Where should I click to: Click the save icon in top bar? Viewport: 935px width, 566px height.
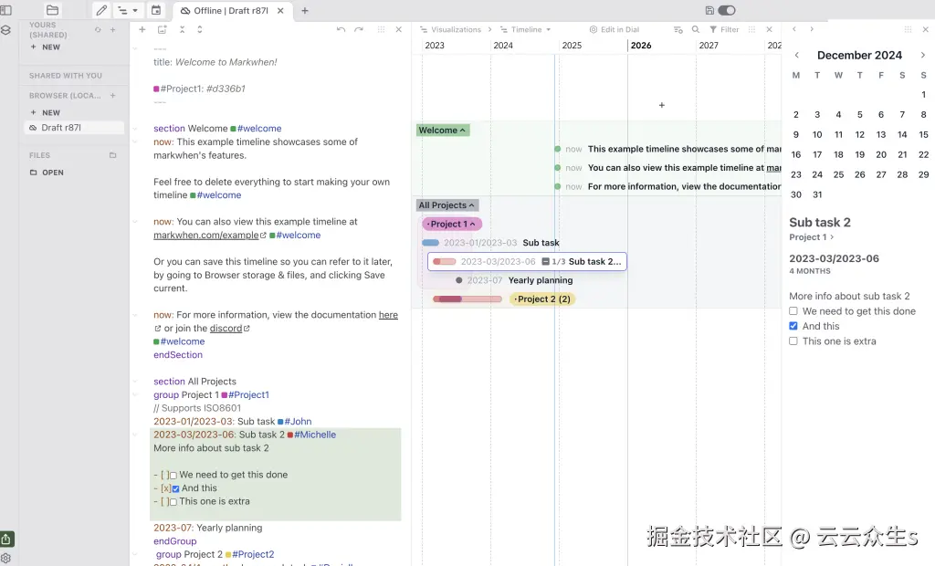[709, 10]
